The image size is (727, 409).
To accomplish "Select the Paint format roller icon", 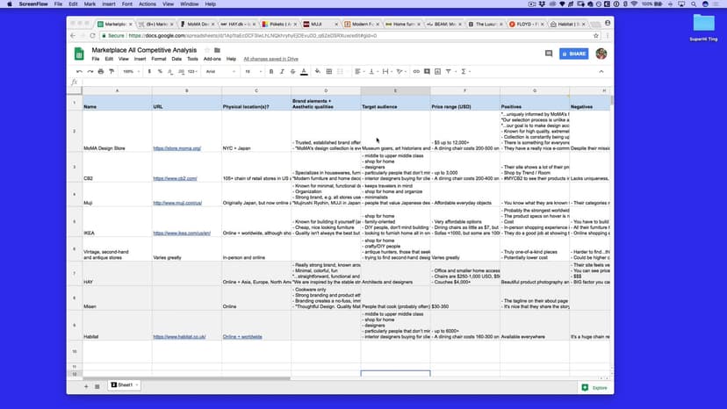I will tap(113, 71).
